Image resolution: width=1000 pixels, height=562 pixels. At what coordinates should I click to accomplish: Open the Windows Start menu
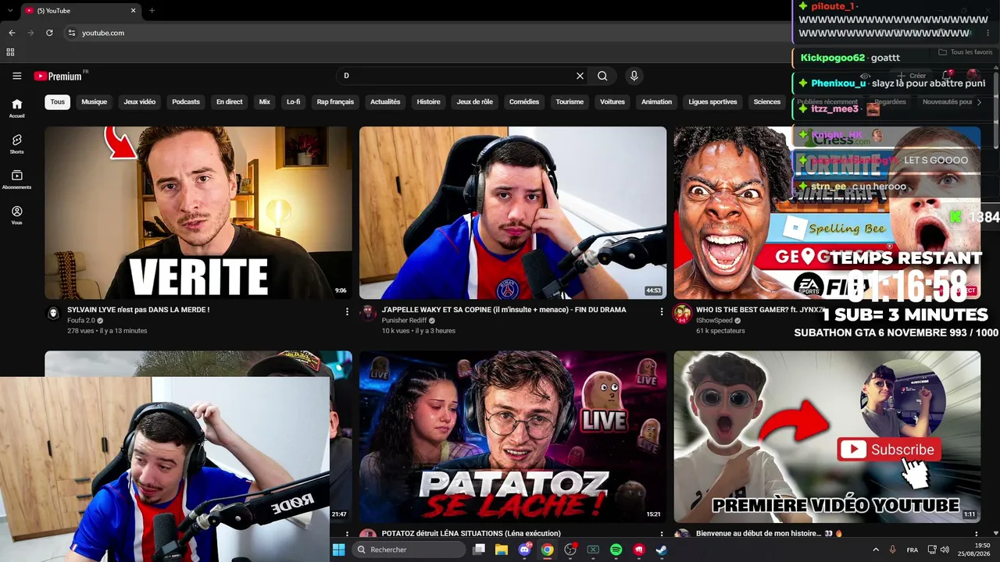pyautogui.click(x=338, y=550)
